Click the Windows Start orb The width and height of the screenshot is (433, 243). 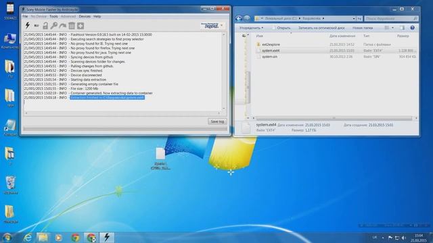click(x=7, y=238)
